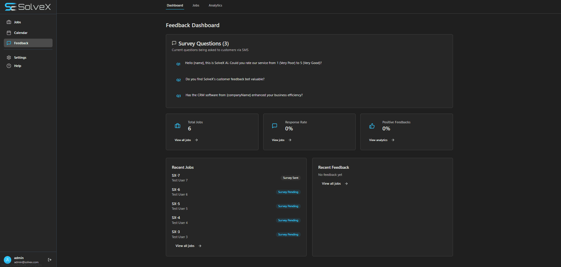This screenshot has height=267, width=561.
Task: Click the Survey Questions (3) heading
Action: pos(204,43)
